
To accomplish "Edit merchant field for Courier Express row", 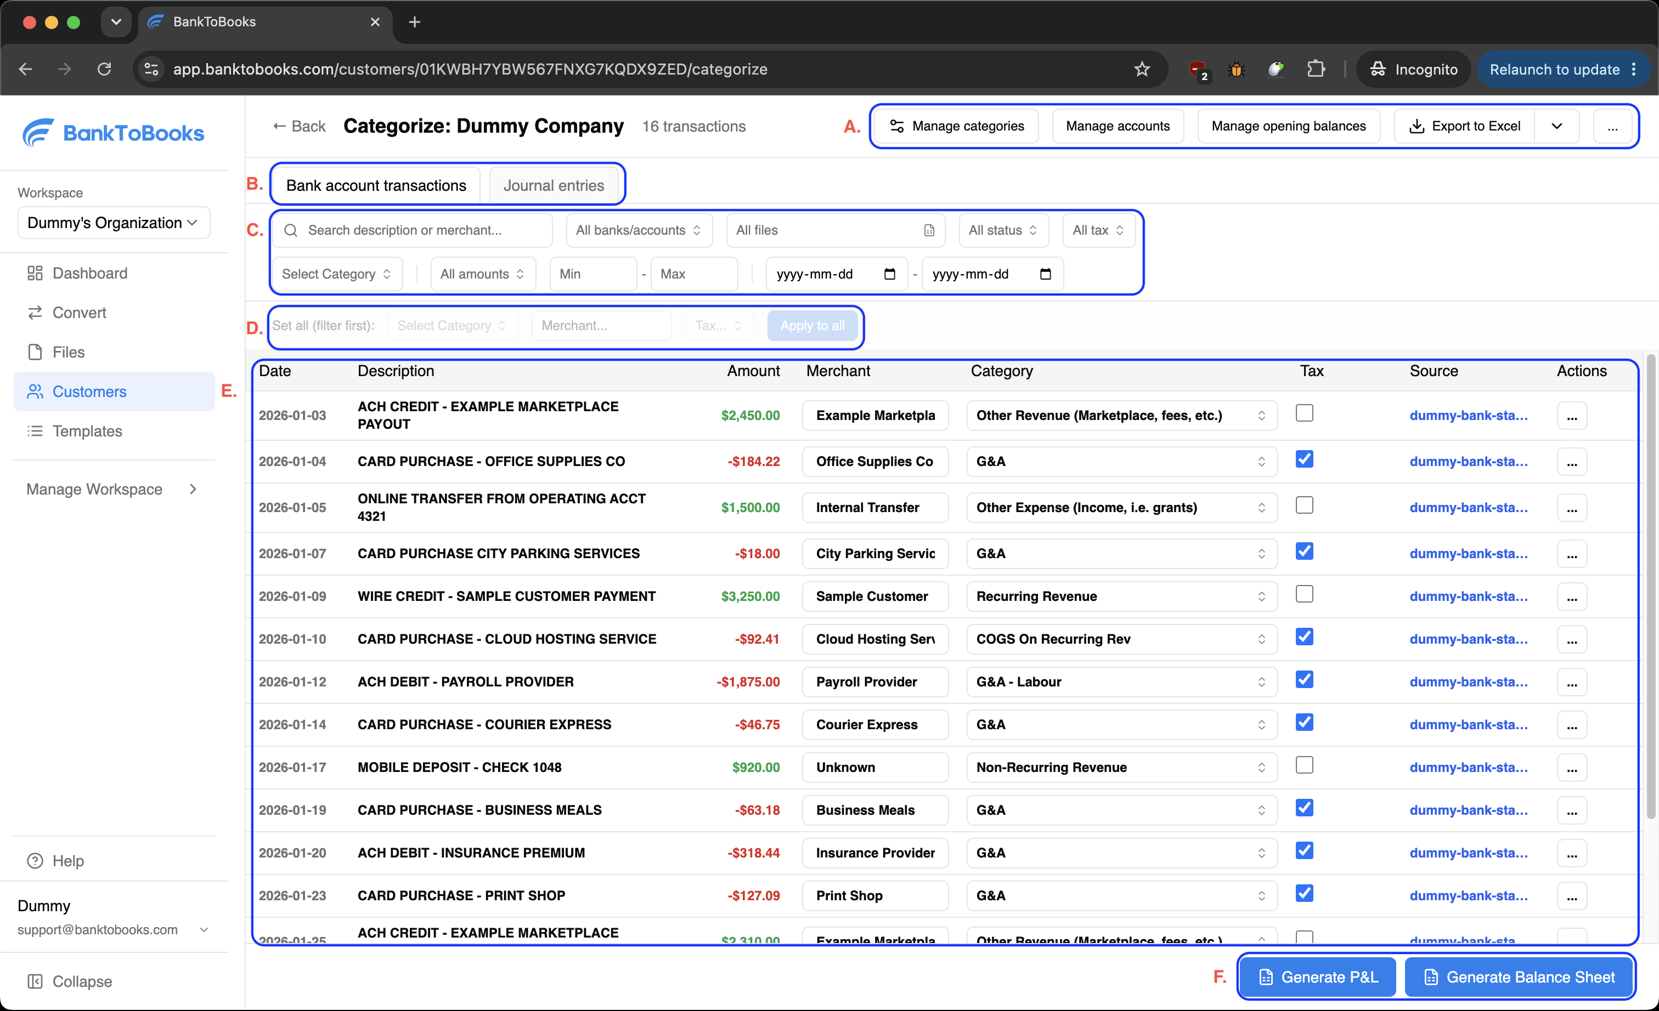I will [x=874, y=725].
